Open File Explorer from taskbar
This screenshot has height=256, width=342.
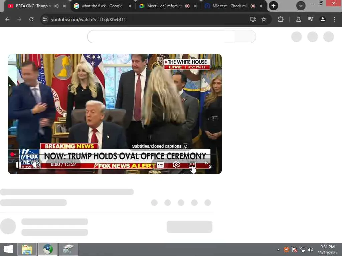(x=27, y=249)
